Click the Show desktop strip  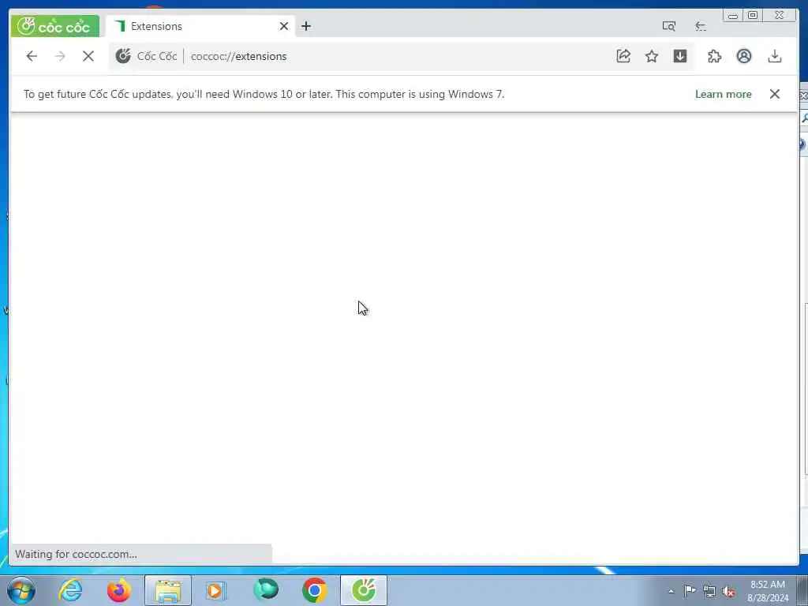(x=802, y=590)
